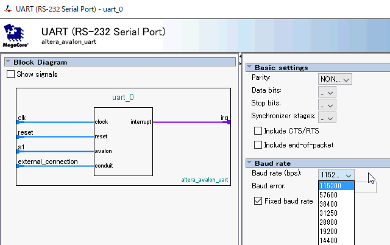Viewport: 390px width, 245px height.
Task: Click the UART window title bar icon
Action: (8, 9)
